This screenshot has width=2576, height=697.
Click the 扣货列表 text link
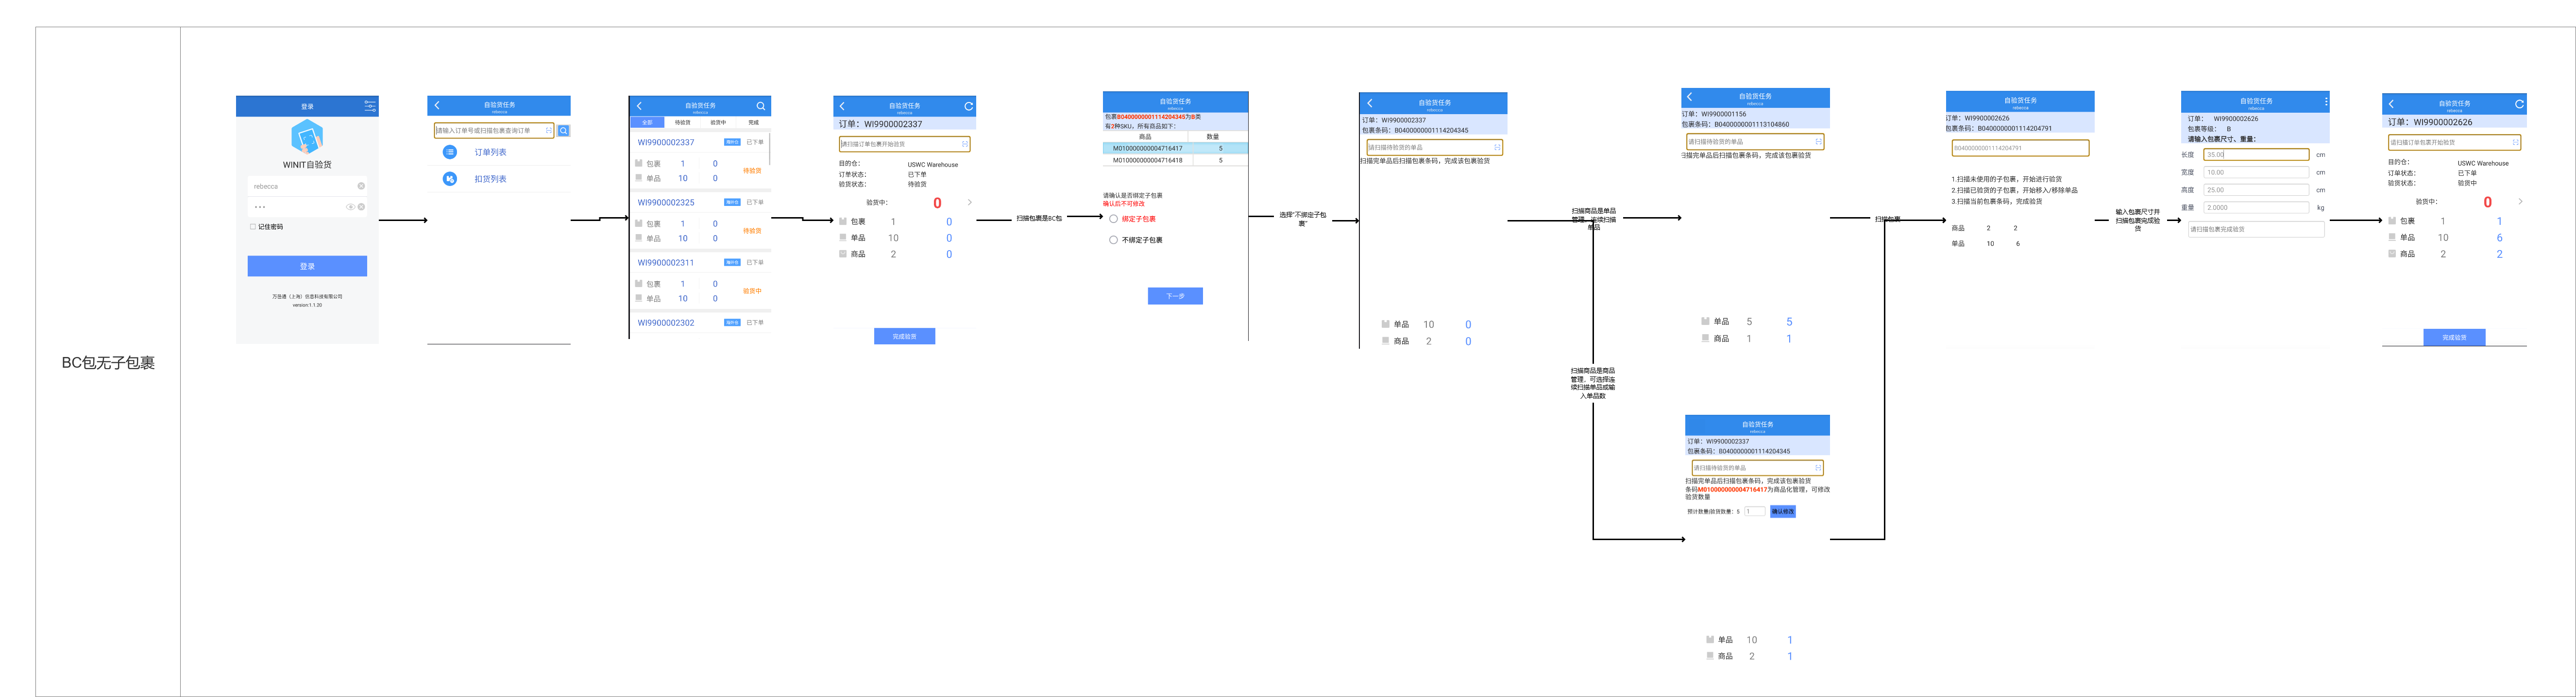[490, 179]
